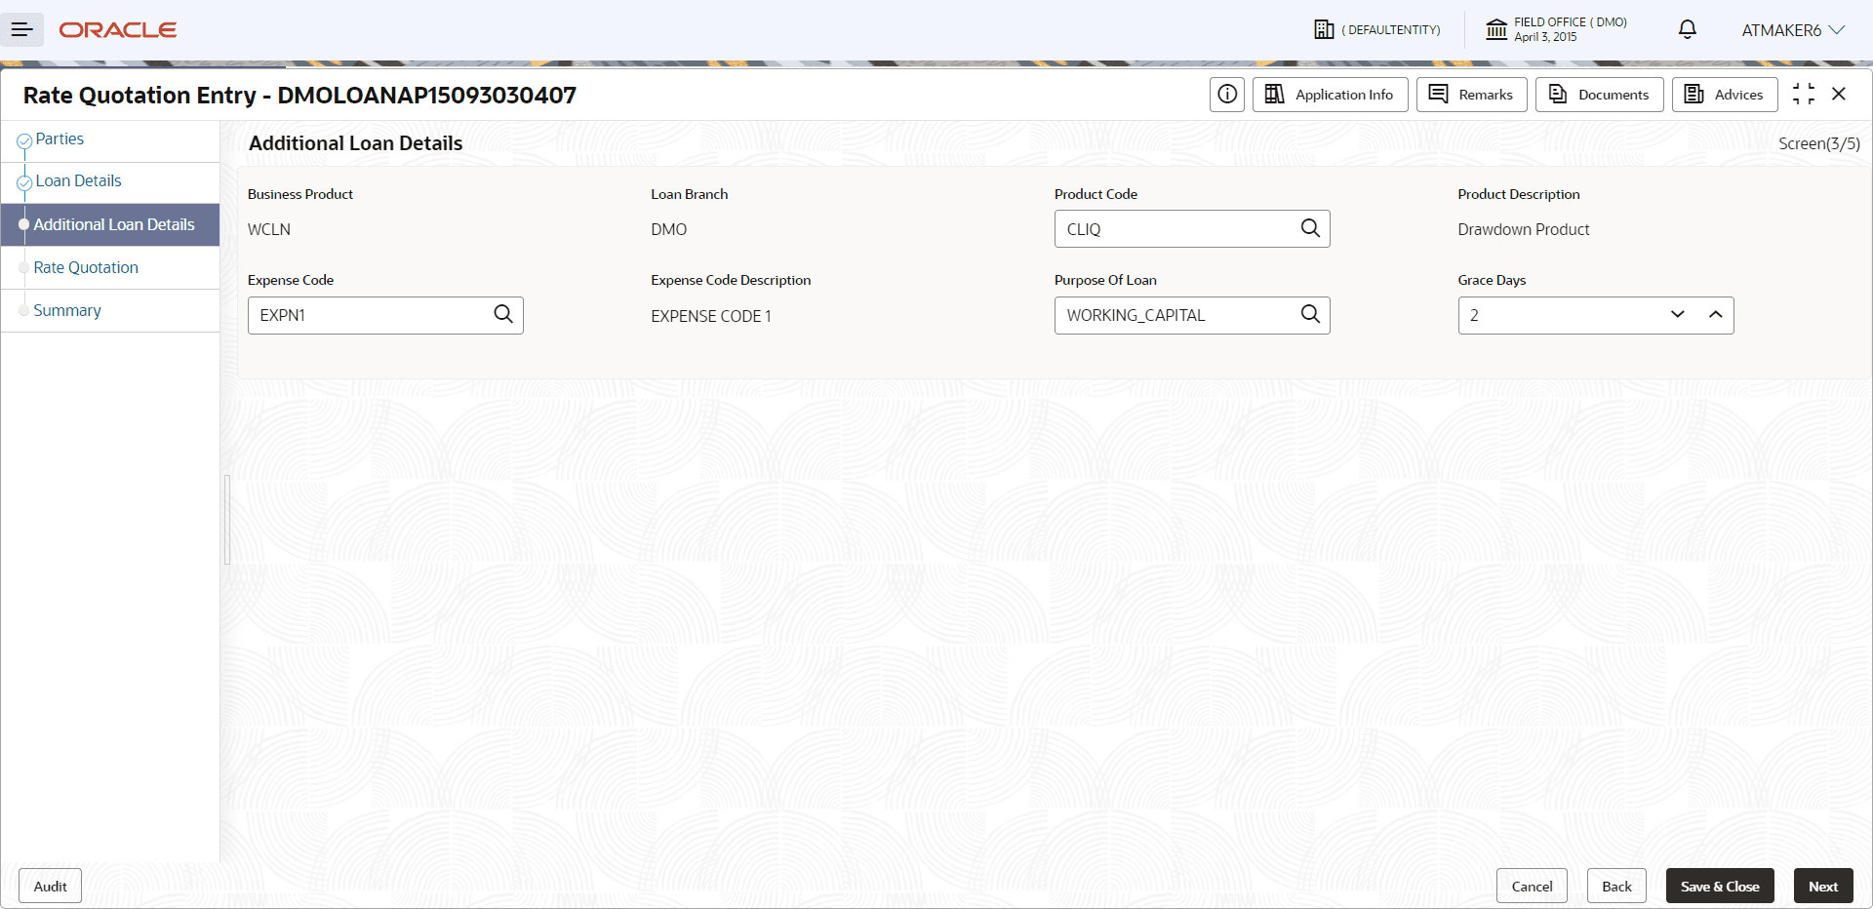Search for a Purpose Of Loan

[1310, 314]
